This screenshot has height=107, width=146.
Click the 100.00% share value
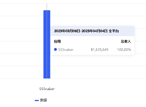point(124,50)
